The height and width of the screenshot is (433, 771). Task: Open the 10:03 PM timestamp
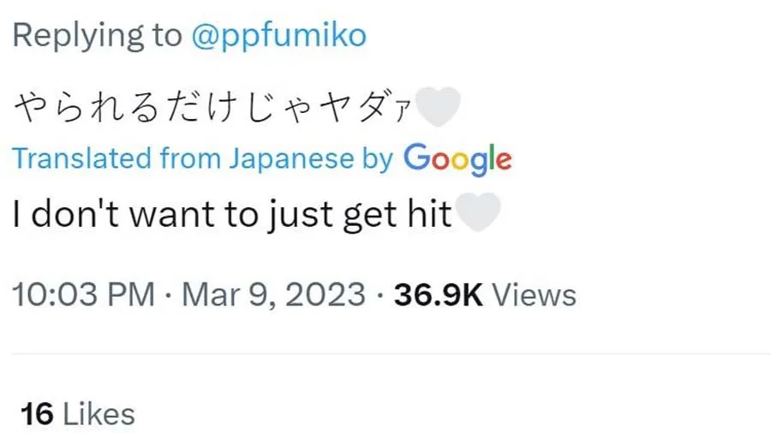tap(84, 295)
